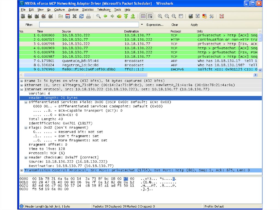The width and height of the screenshot is (280, 210).
Task: Open a capture file via folder icon
Action: click(x=61, y=16)
